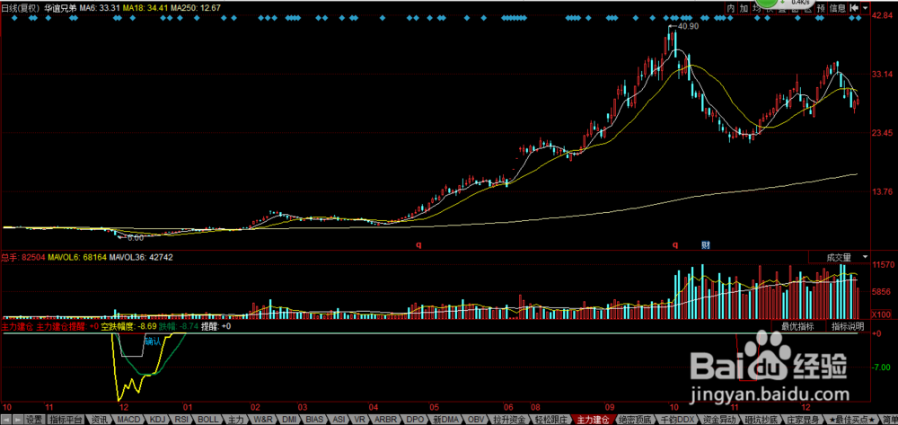
Task: Click the 确认 label in indicator pane
Action: click(x=153, y=342)
